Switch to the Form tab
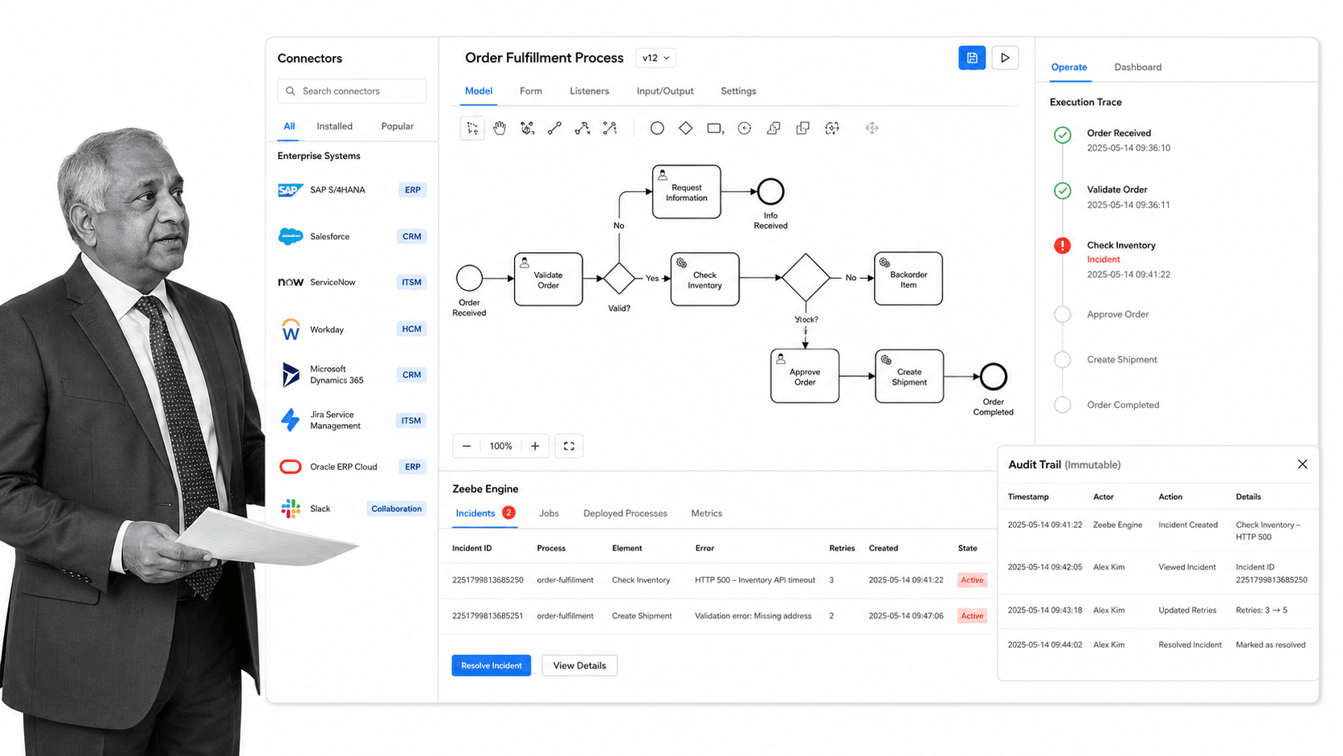Image resolution: width=1343 pixels, height=756 pixels. coord(531,91)
